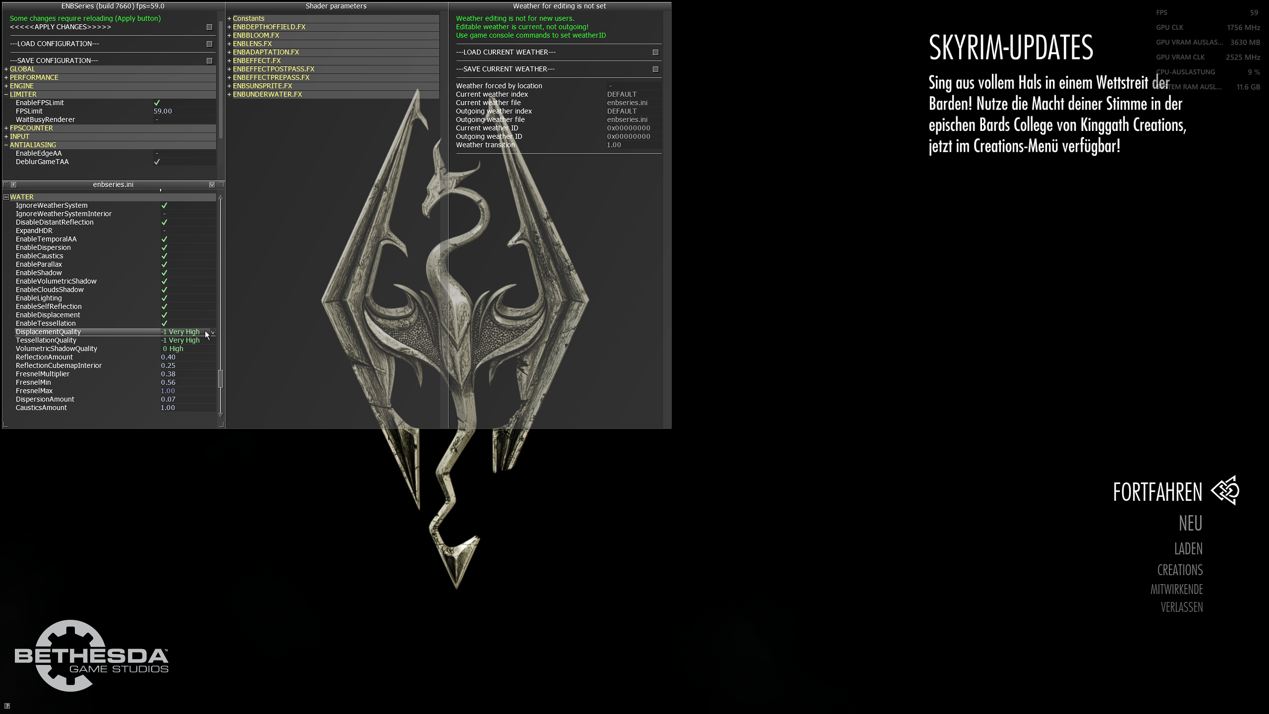Viewport: 1269px width, 714px height.
Task: Click the SAVE CONFIGURATION square button
Action: 209,61
